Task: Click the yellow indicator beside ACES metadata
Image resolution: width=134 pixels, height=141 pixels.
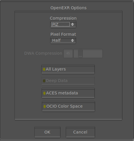Action: coord(44,93)
